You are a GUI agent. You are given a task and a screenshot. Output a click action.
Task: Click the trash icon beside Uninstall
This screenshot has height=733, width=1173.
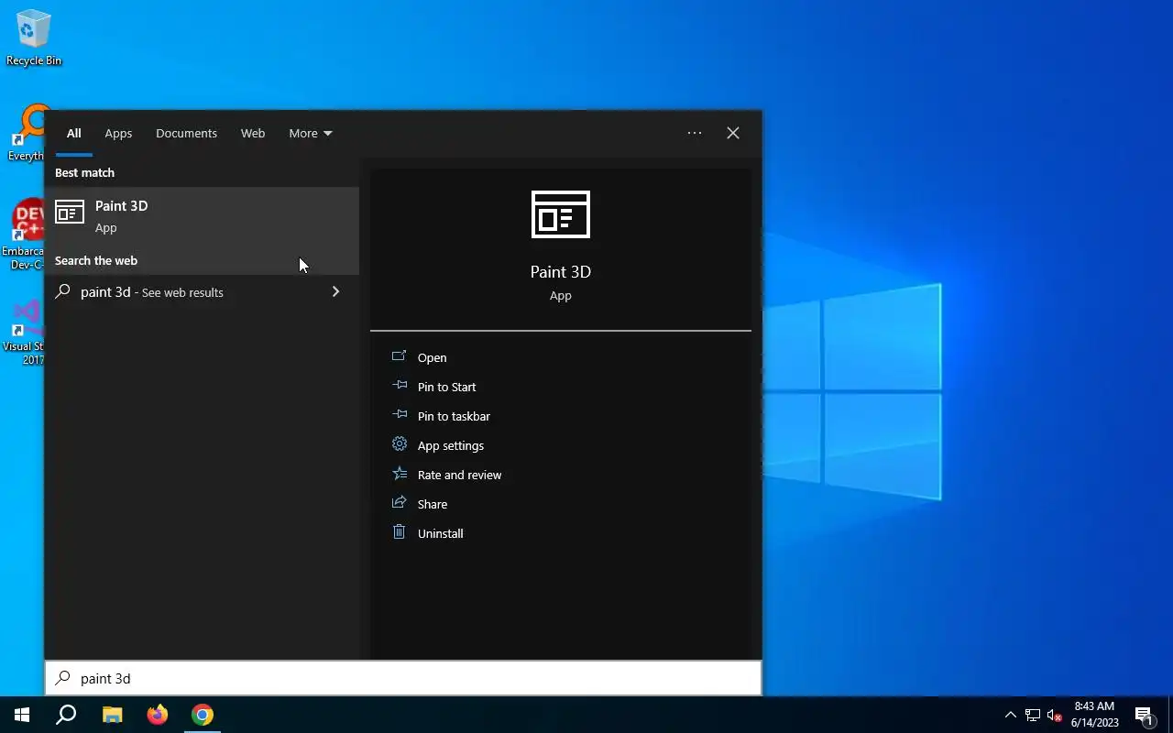(x=399, y=531)
